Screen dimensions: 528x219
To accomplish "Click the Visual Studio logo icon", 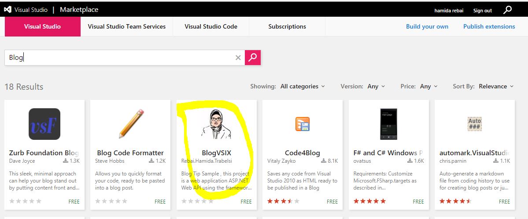I will point(7,10).
